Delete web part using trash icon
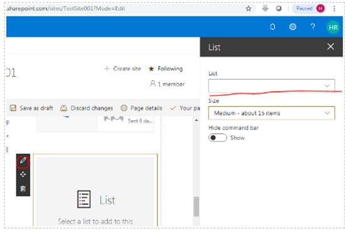This screenshot has height=232, width=345. point(23,189)
